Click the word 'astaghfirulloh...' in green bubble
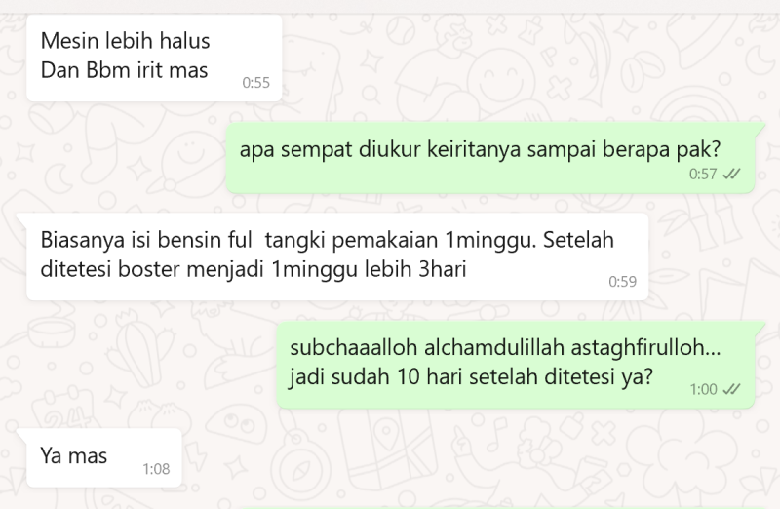Screen dimensions: 780x509 click(645, 347)
